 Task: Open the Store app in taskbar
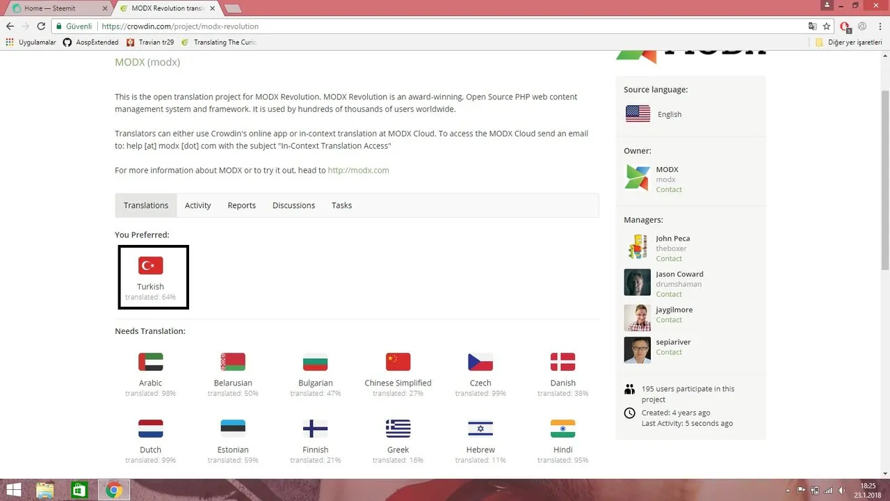(79, 491)
